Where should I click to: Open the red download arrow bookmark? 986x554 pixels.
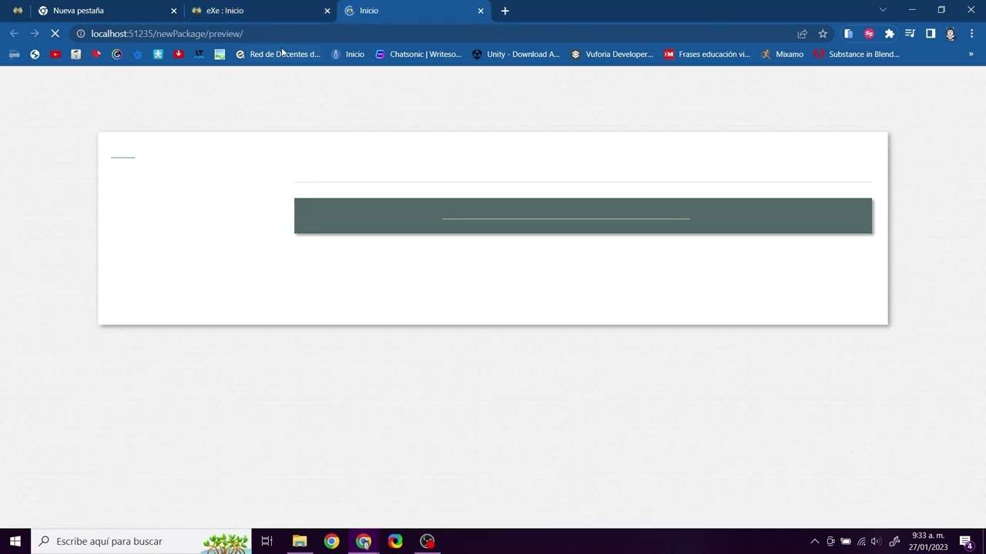pyautogui.click(x=179, y=55)
